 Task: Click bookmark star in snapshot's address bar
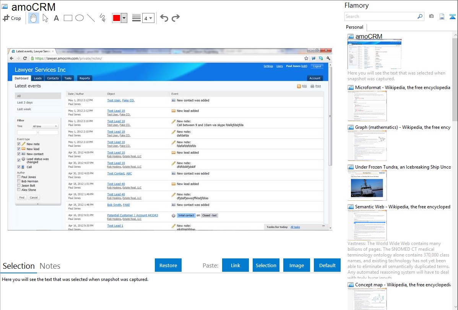pyautogui.click(x=306, y=58)
